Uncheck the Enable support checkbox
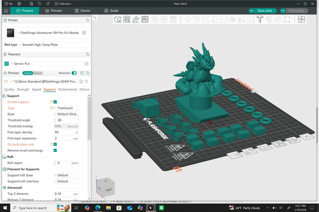 (x=55, y=102)
